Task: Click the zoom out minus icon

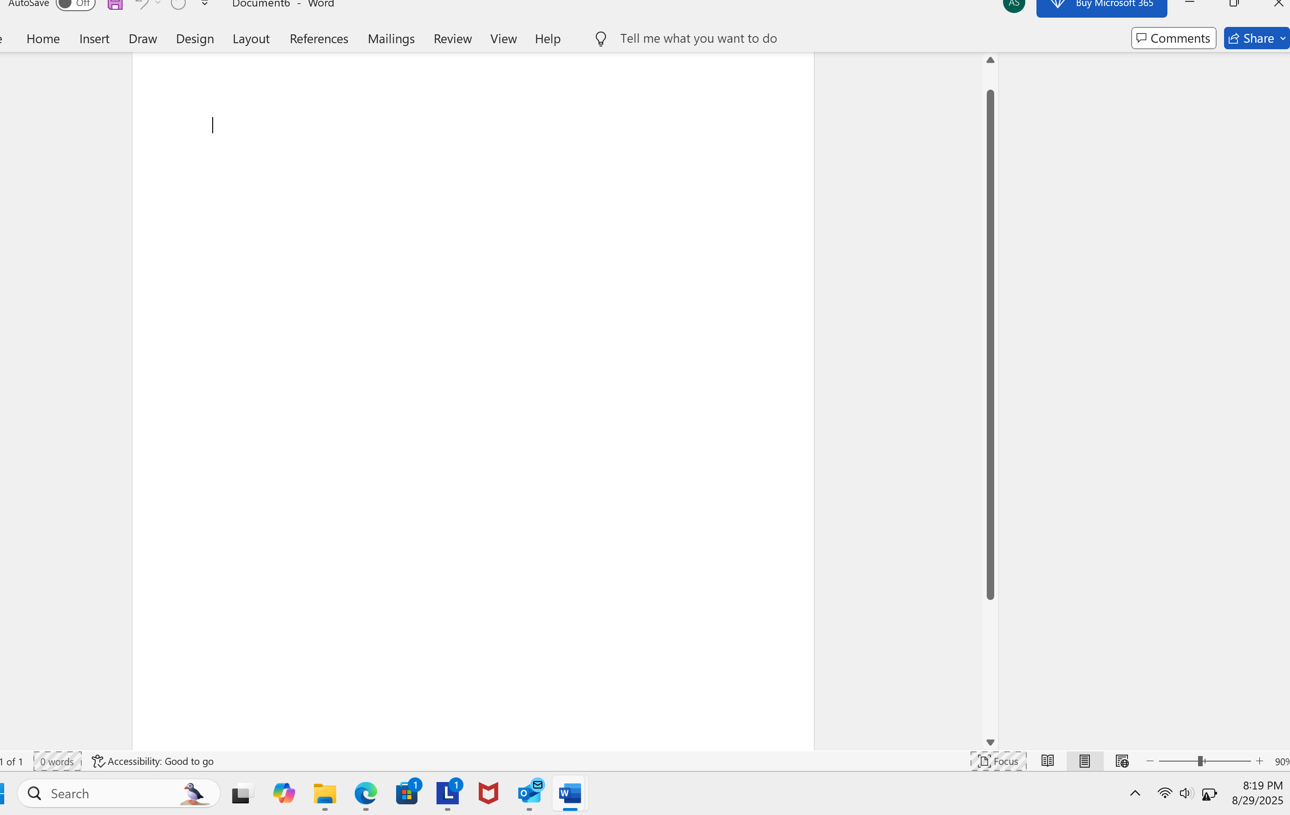Action: point(1150,761)
